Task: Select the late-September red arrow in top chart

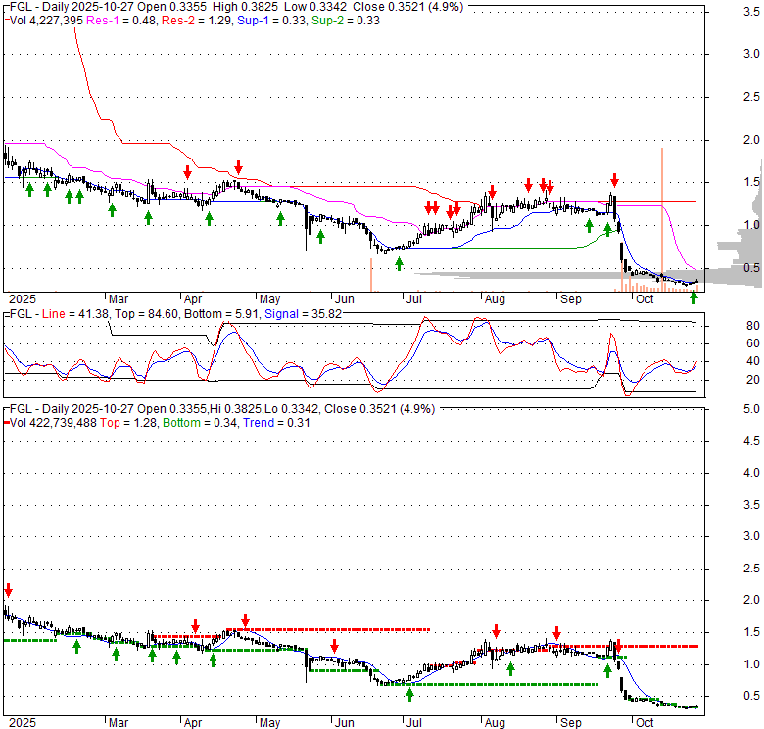Action: click(614, 180)
